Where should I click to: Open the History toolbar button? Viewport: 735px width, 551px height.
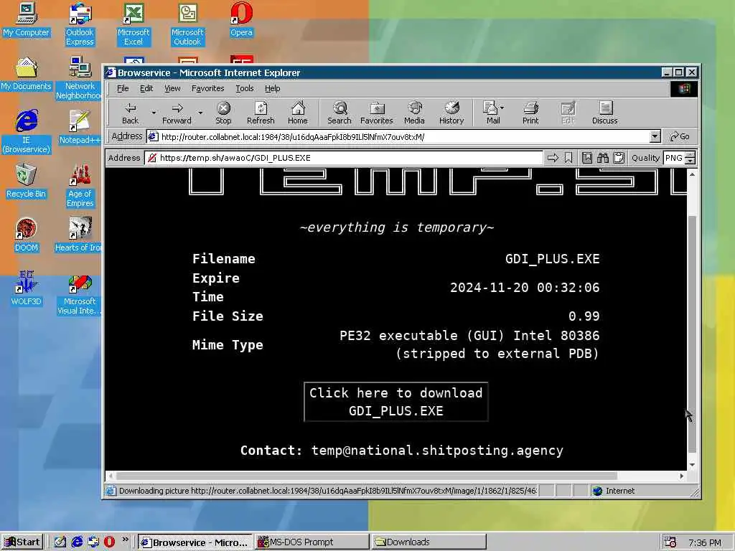(x=451, y=113)
